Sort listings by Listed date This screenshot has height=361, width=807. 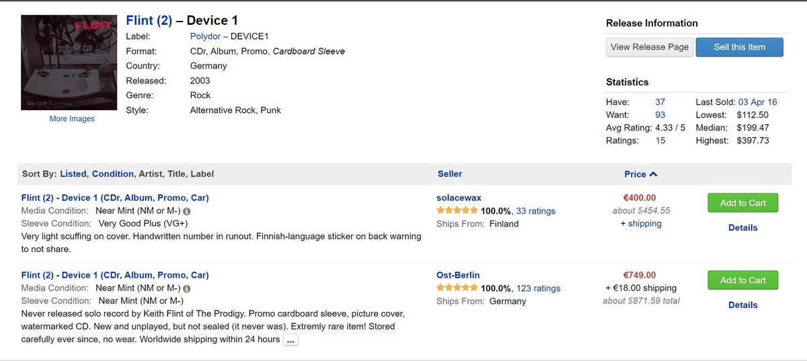coord(73,174)
